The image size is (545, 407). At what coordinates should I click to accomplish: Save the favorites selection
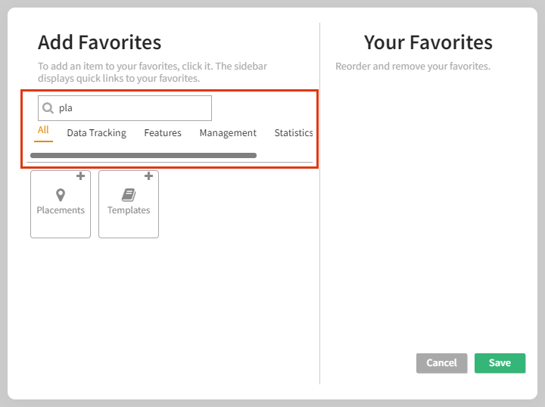point(500,363)
